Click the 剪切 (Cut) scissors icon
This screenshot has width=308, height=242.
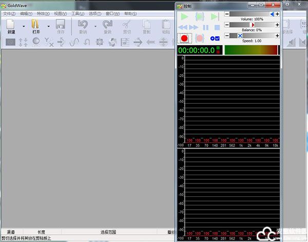coord(126,24)
